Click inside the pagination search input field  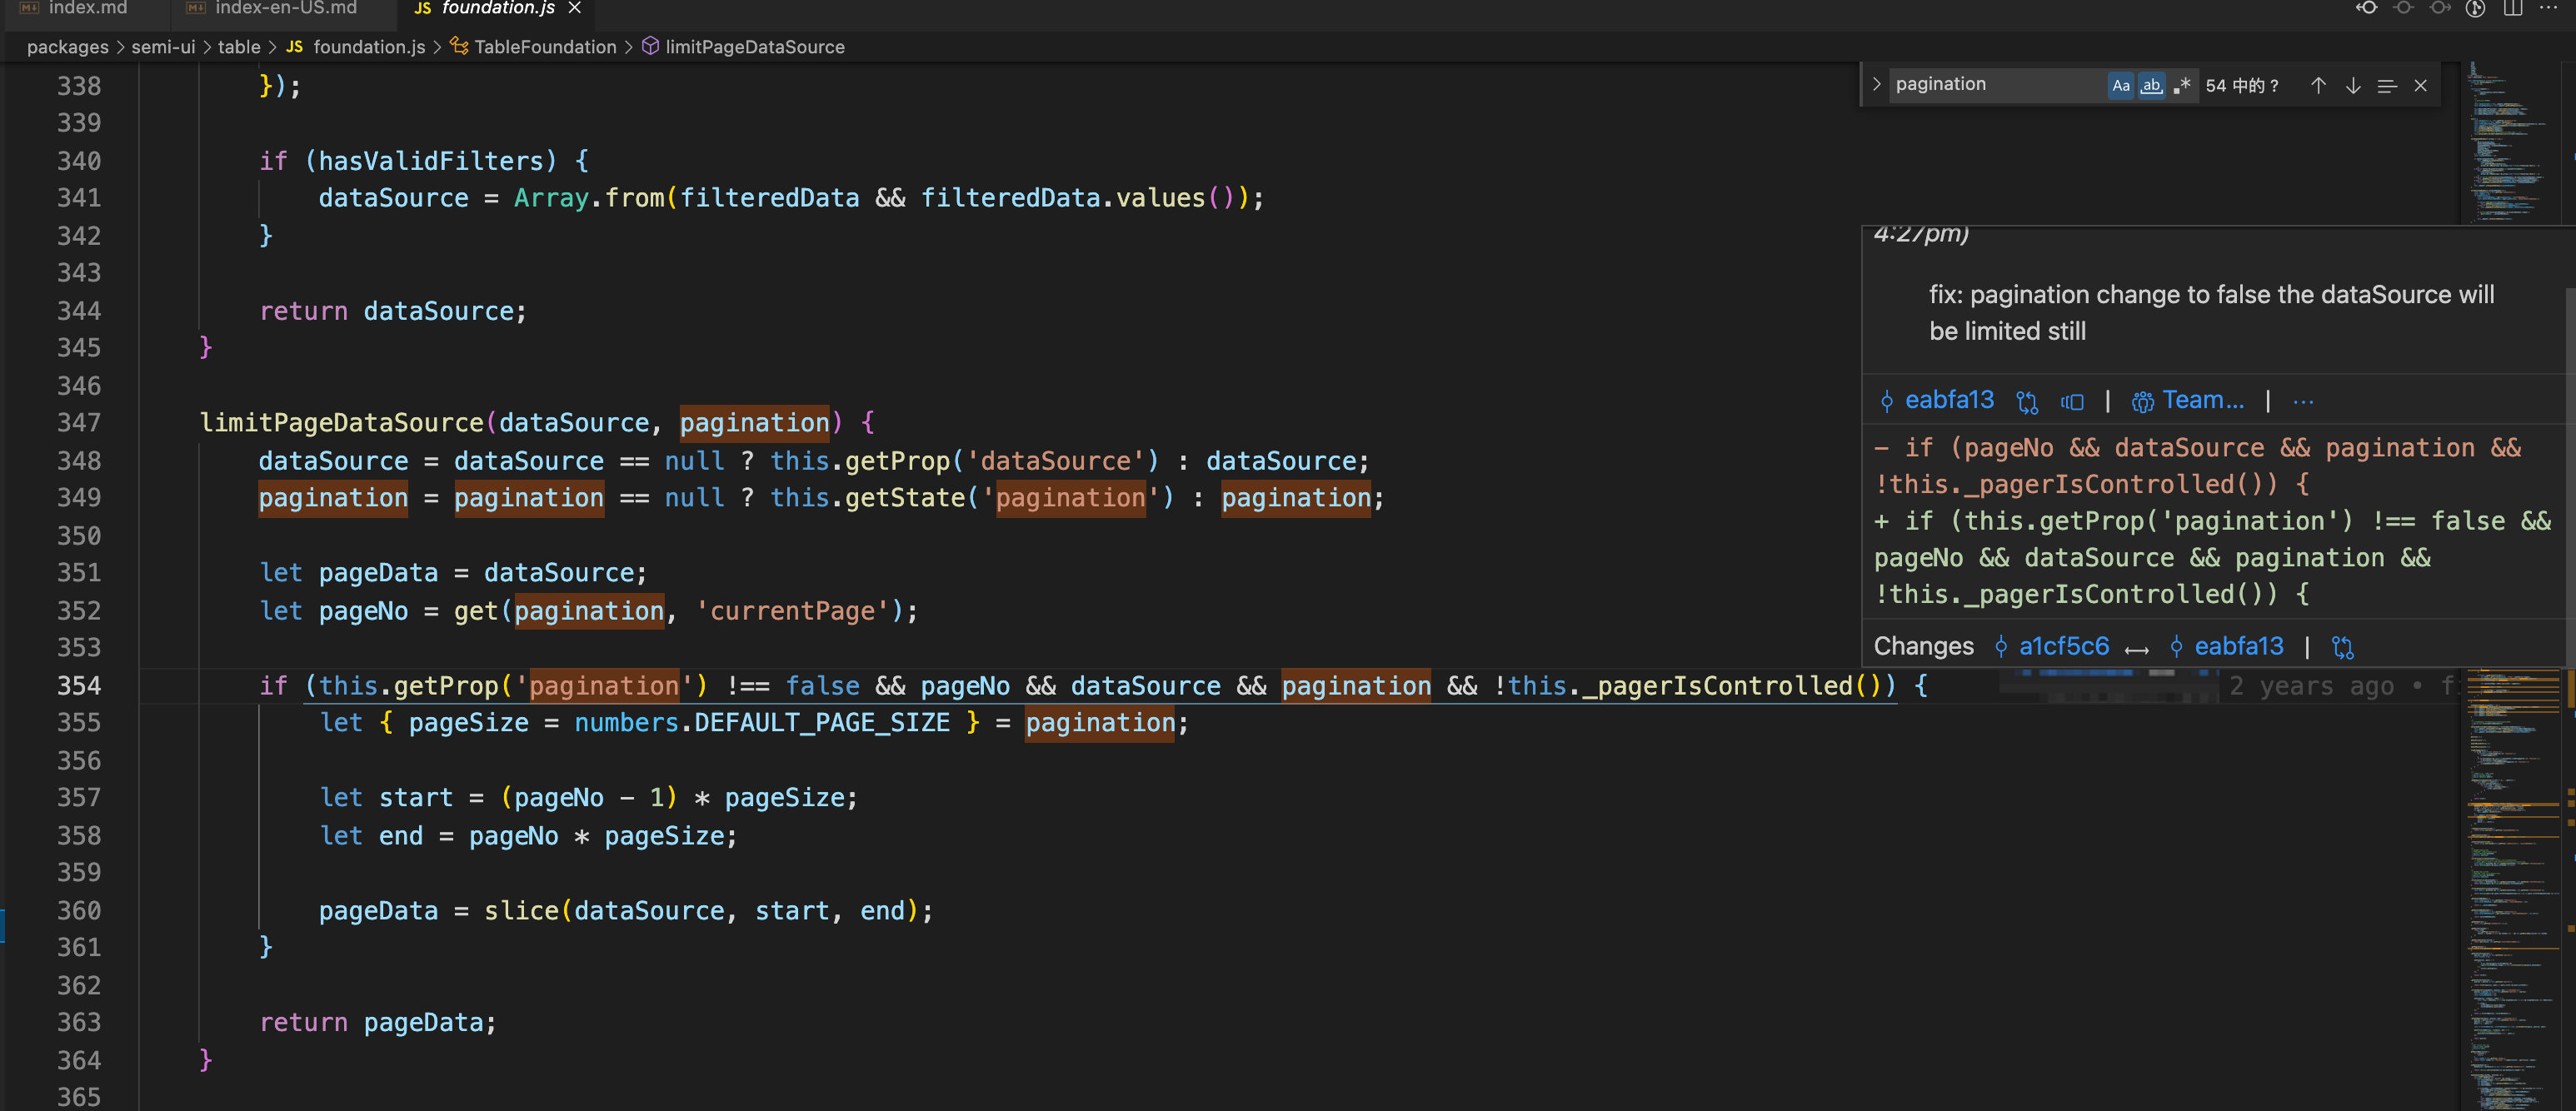[x=1990, y=84]
